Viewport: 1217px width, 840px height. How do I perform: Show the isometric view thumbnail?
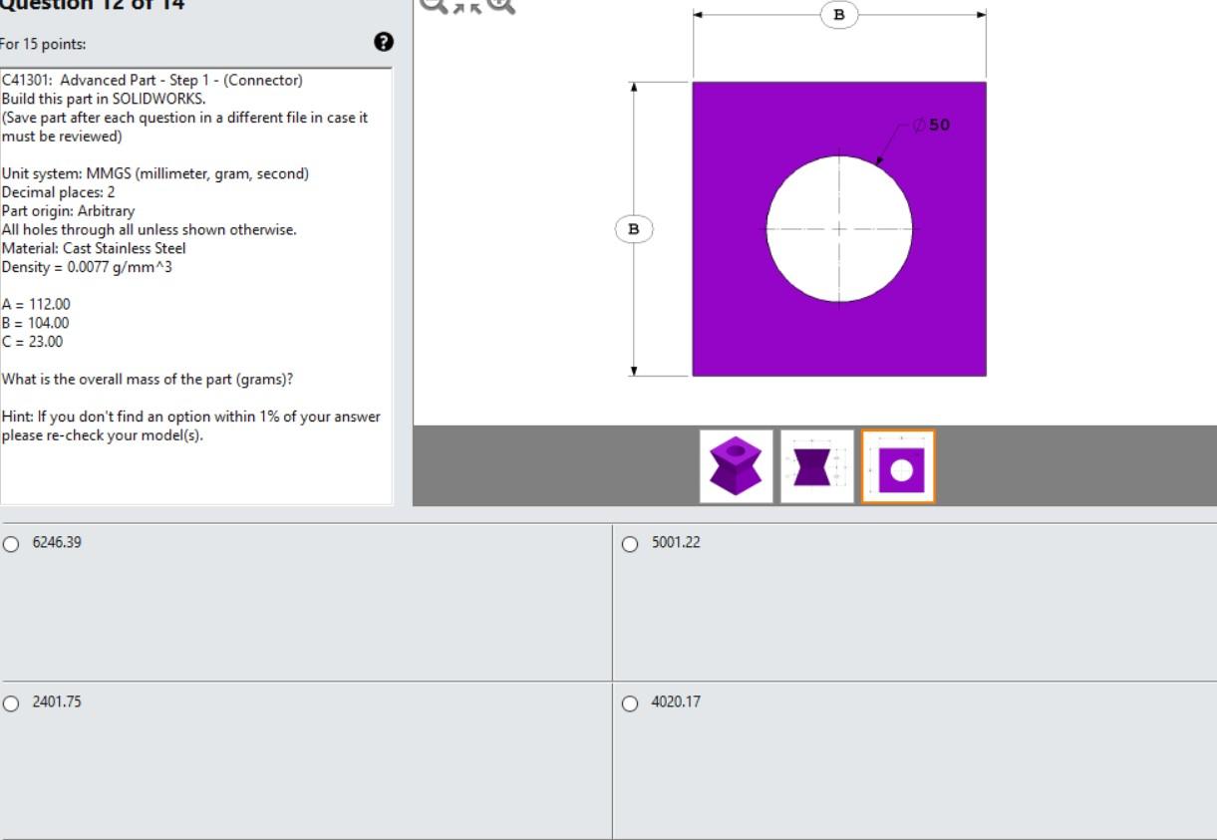pyautogui.click(x=737, y=466)
